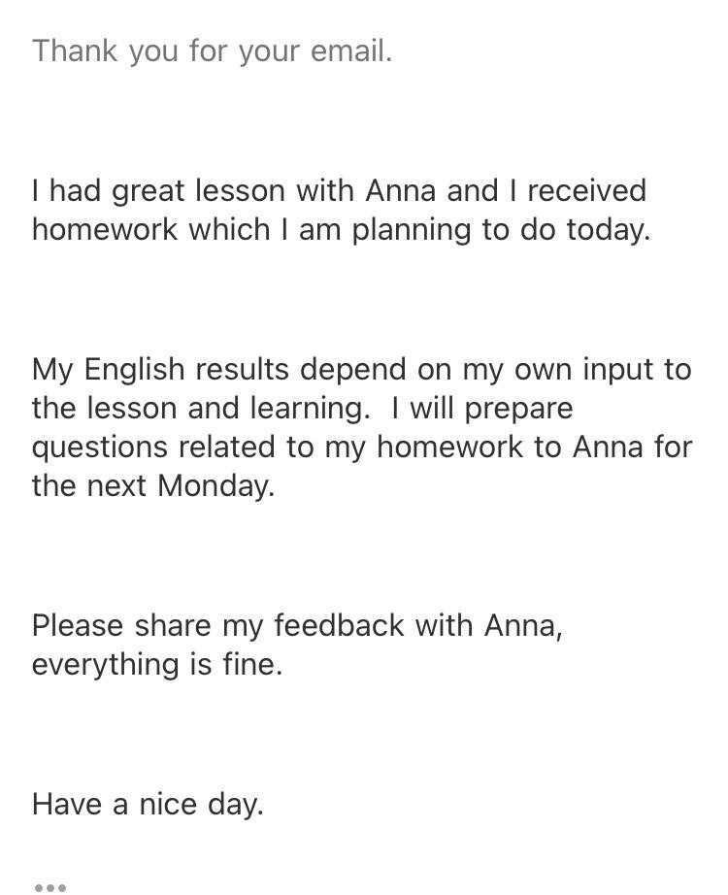Click the word "Monday" in the message
The image size is (728, 895).
coord(215,486)
